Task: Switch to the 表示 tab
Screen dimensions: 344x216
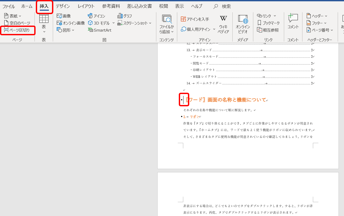Action: 179,6
